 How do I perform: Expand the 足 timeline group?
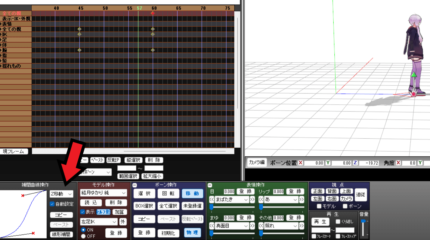[1, 40]
